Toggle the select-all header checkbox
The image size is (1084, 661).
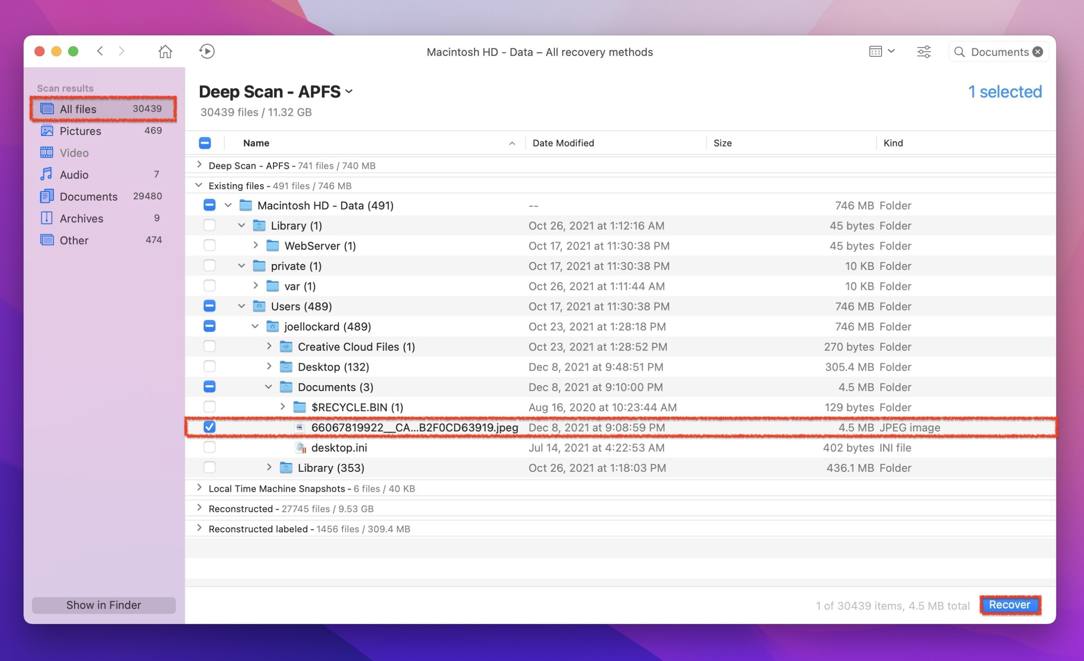(205, 143)
